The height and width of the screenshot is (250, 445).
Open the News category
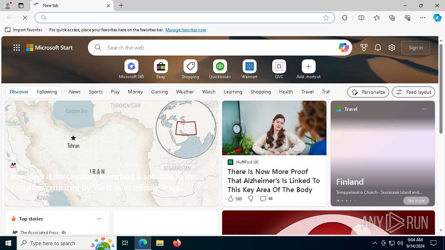click(x=75, y=92)
